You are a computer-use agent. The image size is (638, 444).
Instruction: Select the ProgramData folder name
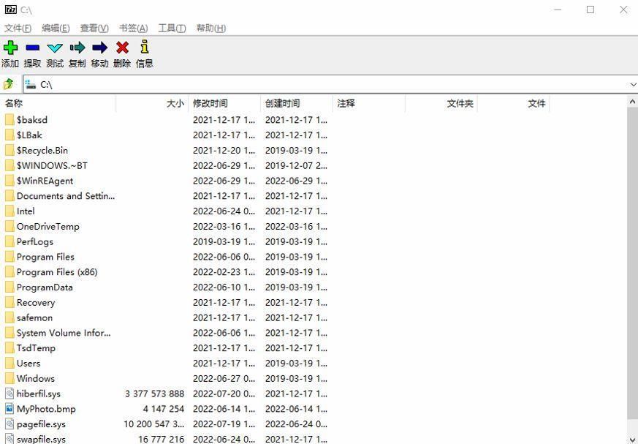click(45, 287)
